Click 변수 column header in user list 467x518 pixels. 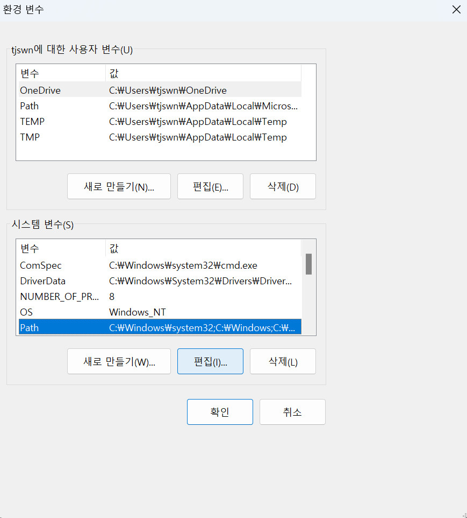[62, 73]
